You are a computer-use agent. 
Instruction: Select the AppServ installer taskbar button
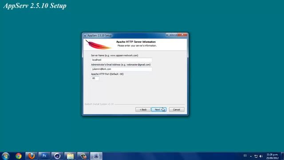point(96,156)
